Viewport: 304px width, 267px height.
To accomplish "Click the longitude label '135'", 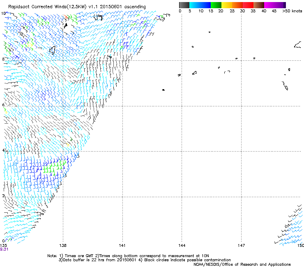I will [3, 245].
